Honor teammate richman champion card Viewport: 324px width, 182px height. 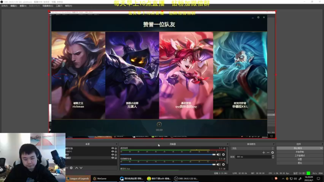[78, 75]
